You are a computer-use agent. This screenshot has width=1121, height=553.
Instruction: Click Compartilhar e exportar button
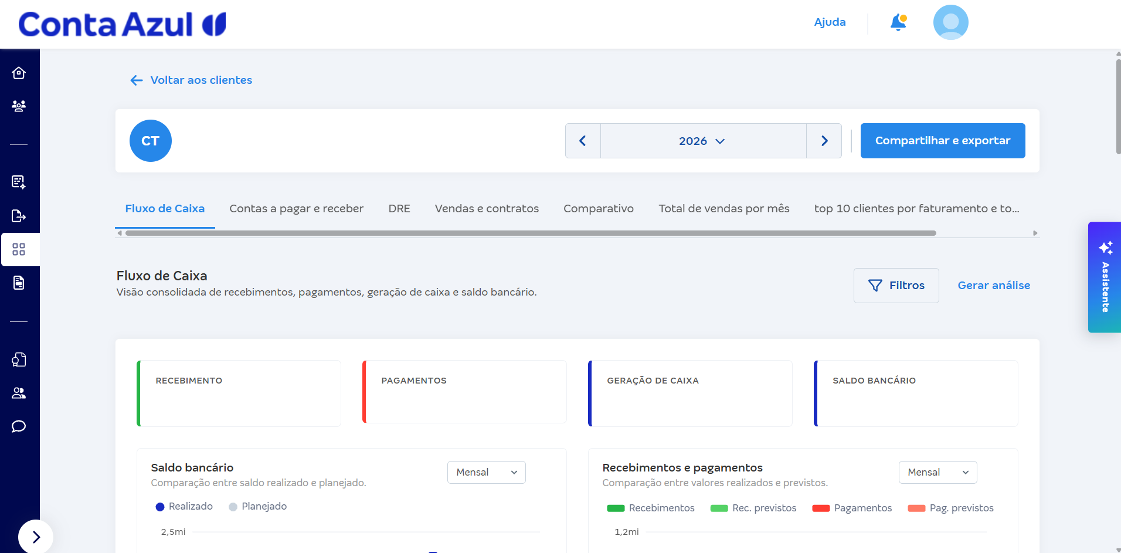(942, 141)
